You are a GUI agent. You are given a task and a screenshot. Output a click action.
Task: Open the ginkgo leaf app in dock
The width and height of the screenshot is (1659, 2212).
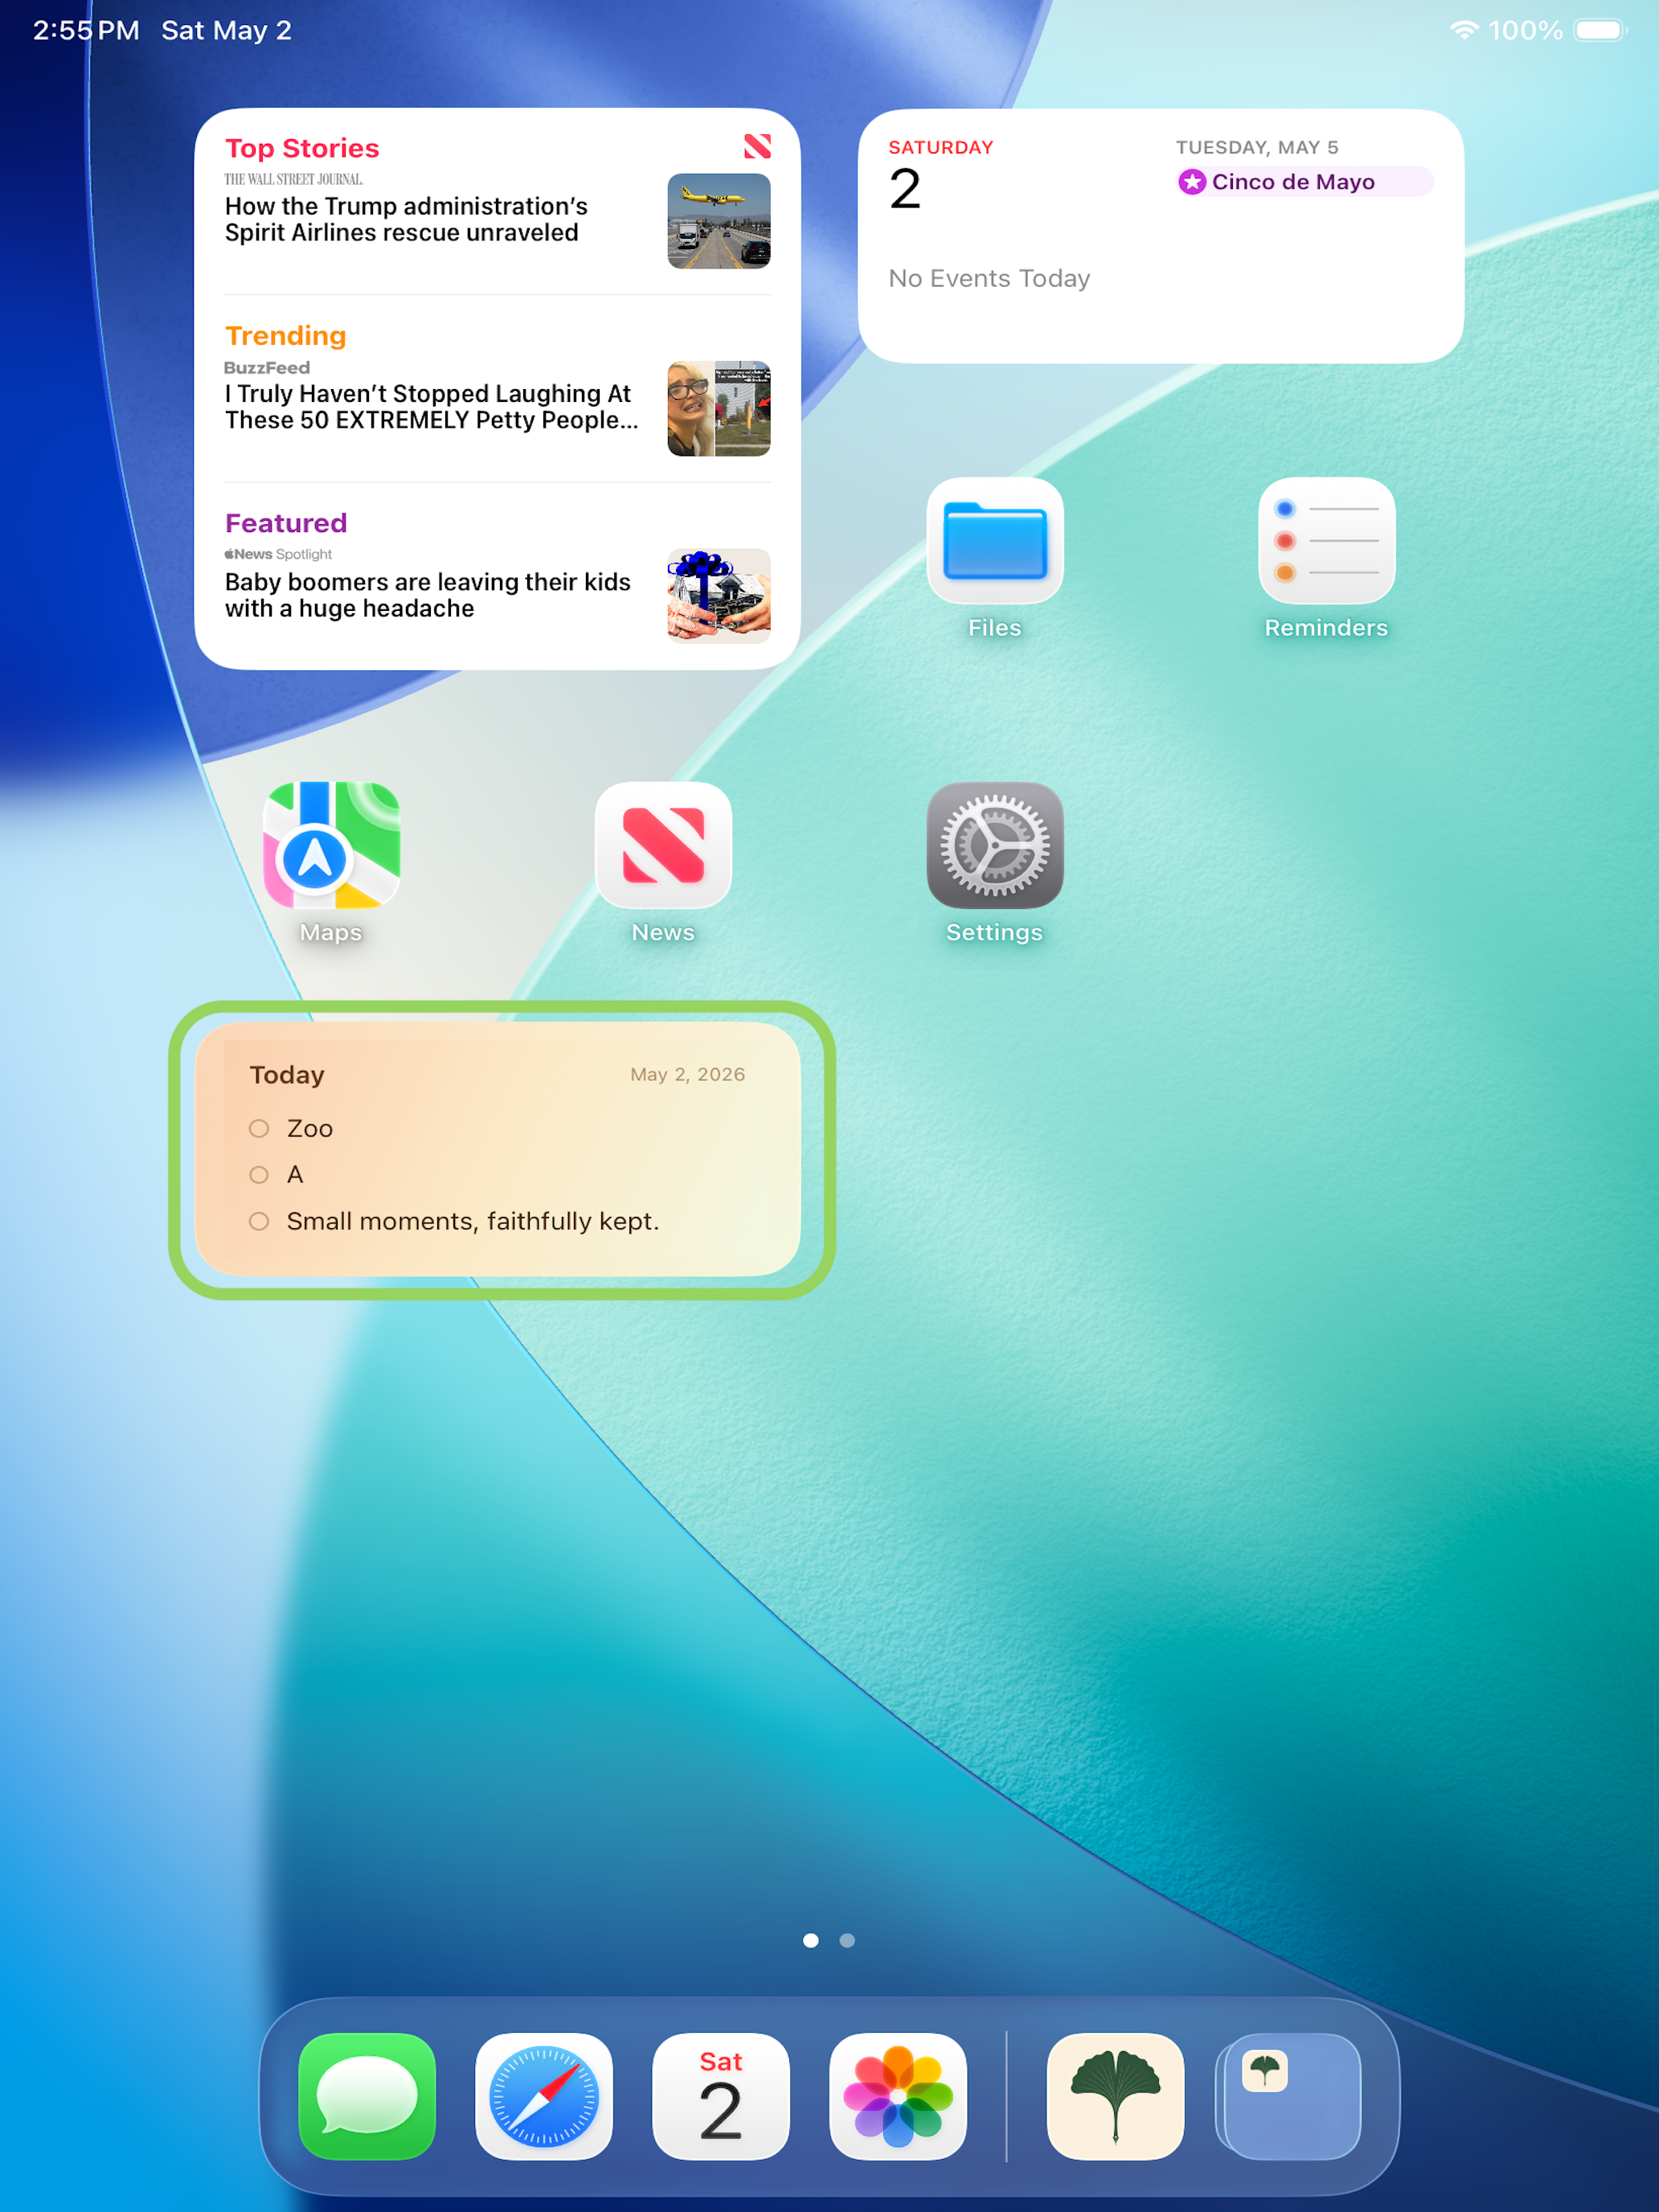pyautogui.click(x=1115, y=2096)
